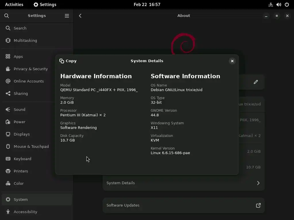The height and width of the screenshot is (220, 294).
Task: Click the search magnifier icon in Settings header
Action: coord(7,16)
